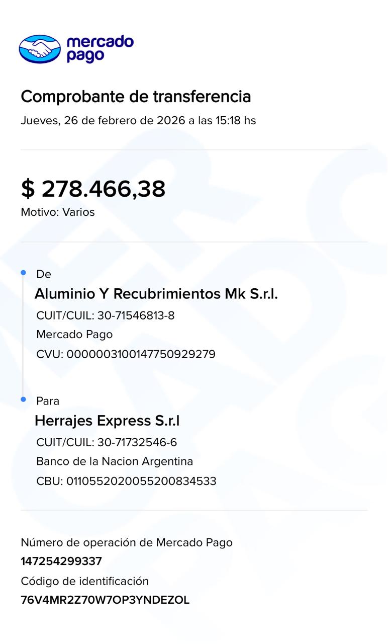This screenshot has height=644, width=388.
Task: Click the transfer date and time line
Action: (138, 121)
